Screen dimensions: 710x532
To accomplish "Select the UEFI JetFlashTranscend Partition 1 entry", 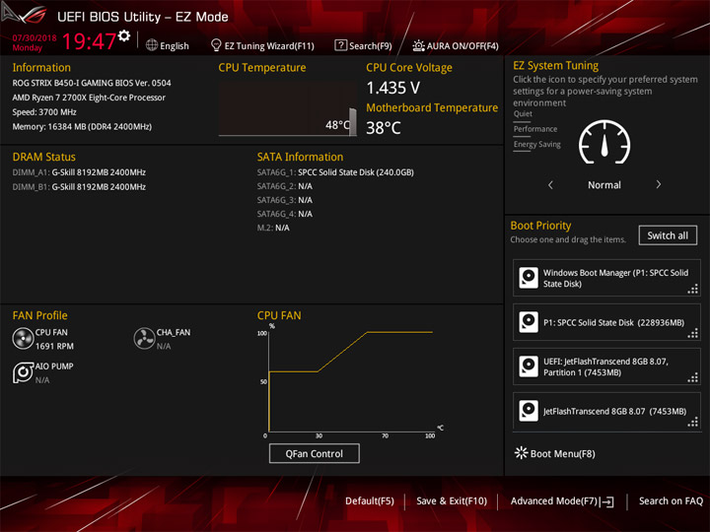I will click(606, 366).
